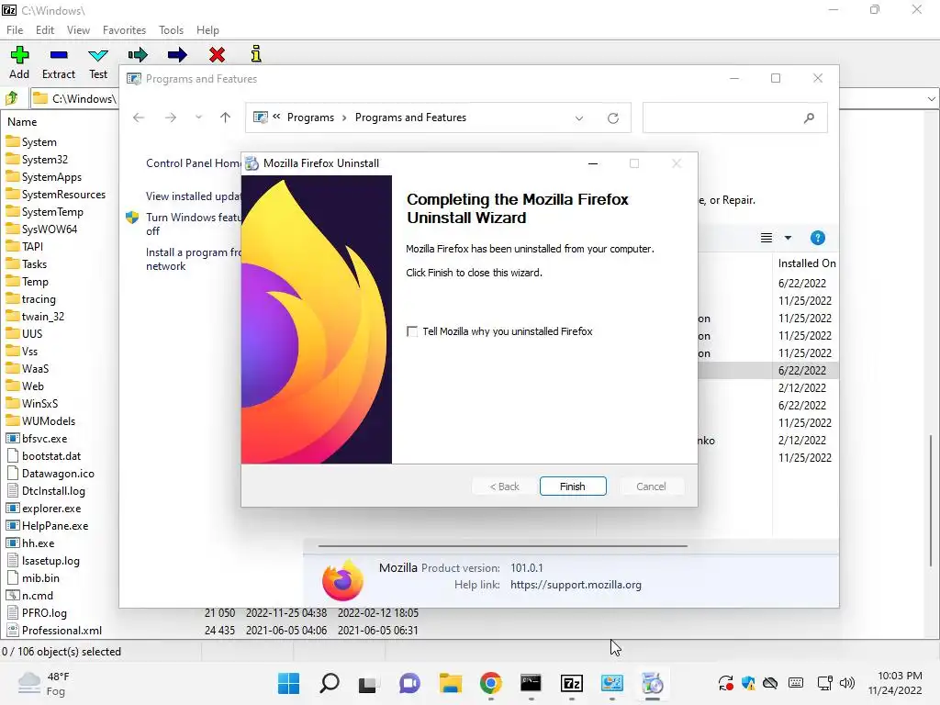
Task: Open the Help menu in 7-Zip
Action: coord(207,30)
